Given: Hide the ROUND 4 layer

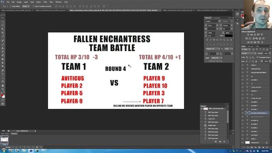Looking at the screenshot, I should pos(243,91).
